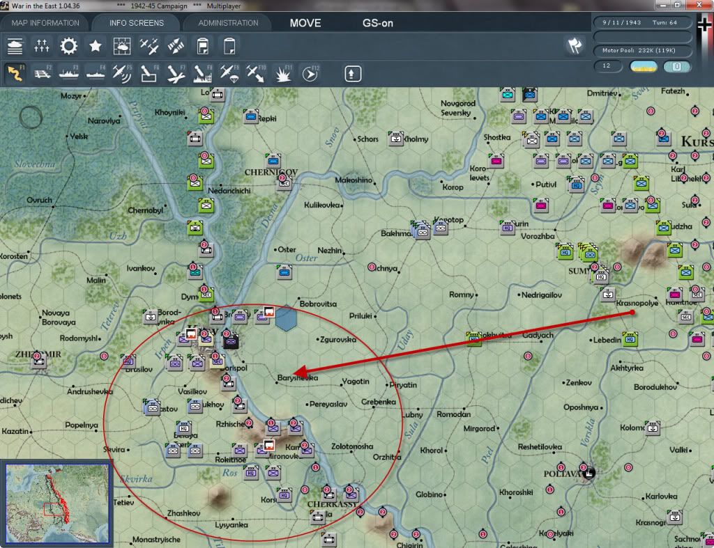Open the logistics report clipboard with flag

tap(203, 46)
